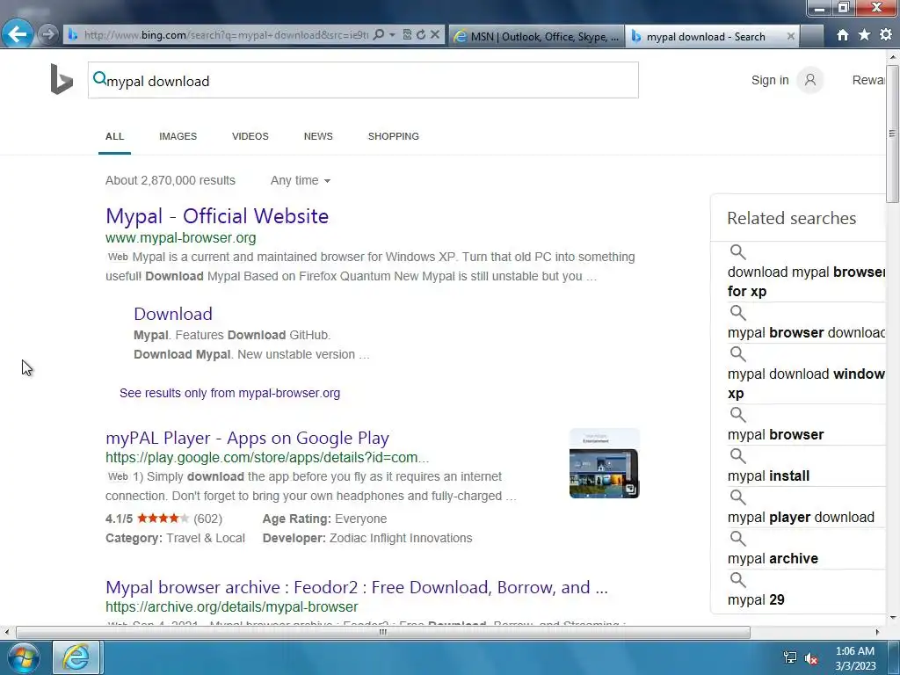Select related search mypal download windows xp
Image resolution: width=900 pixels, height=675 pixels.
[805, 383]
